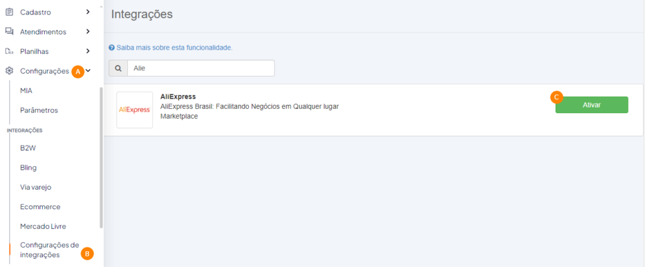Collapse the Configurações menu chevron
645x267 pixels.
(x=88, y=71)
